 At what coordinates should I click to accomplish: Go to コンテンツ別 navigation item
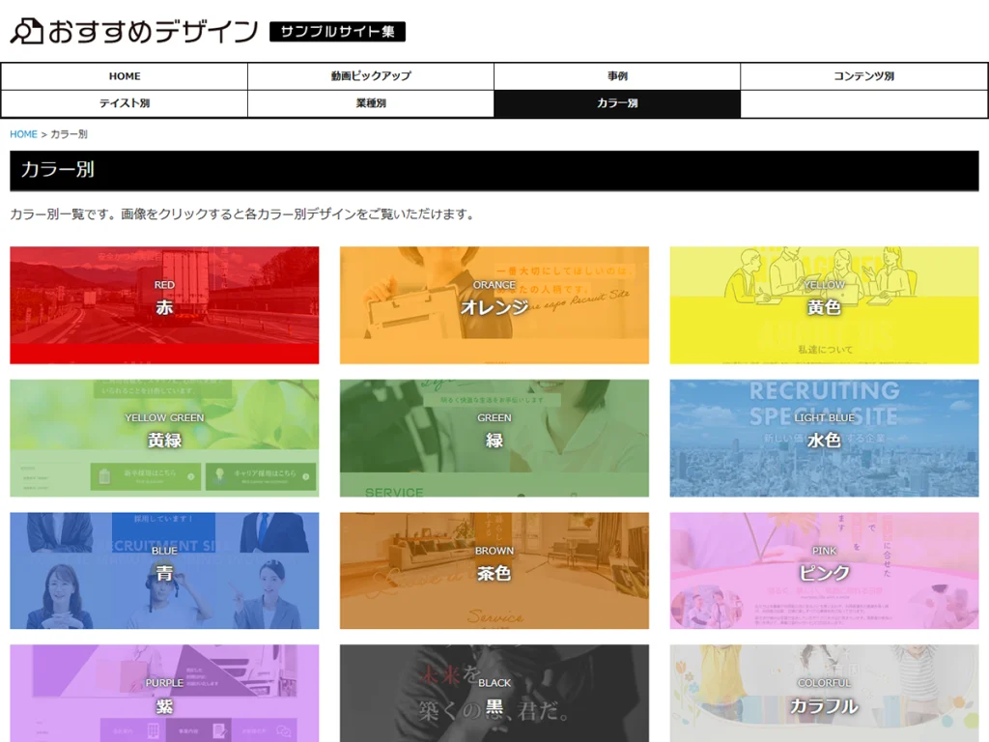pyautogui.click(x=863, y=76)
